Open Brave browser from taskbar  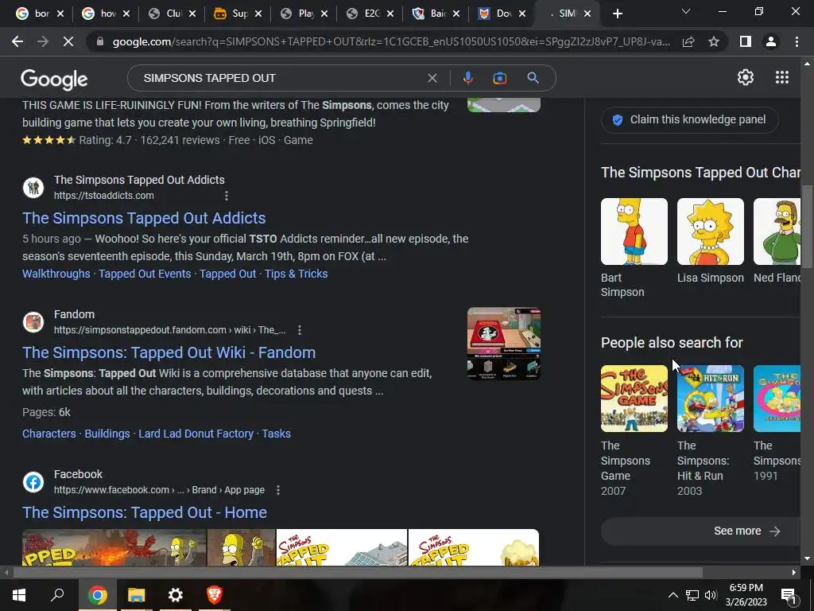tap(215, 595)
